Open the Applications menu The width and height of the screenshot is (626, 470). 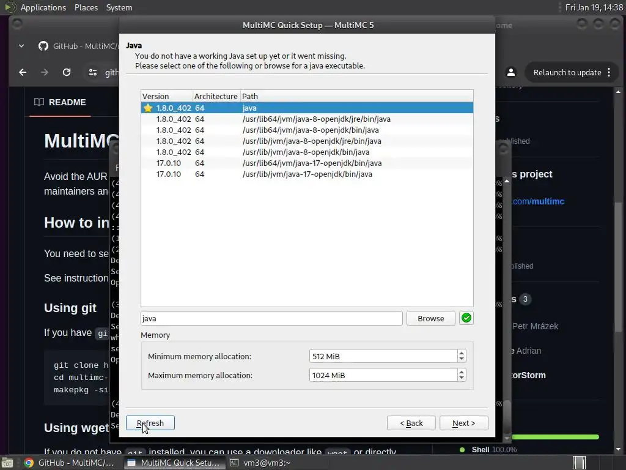pyautogui.click(x=43, y=7)
